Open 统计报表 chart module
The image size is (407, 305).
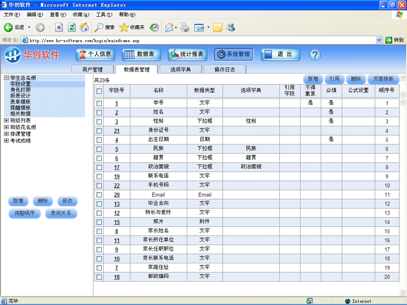pos(187,54)
